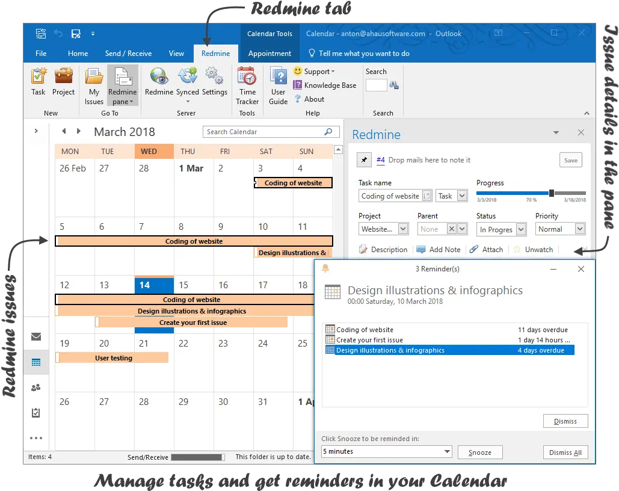619x491 pixels.
Task: Open the Priority dropdown
Action: pyautogui.click(x=580, y=229)
